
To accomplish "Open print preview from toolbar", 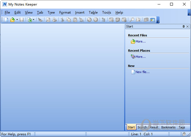I will click(x=48, y=20).
